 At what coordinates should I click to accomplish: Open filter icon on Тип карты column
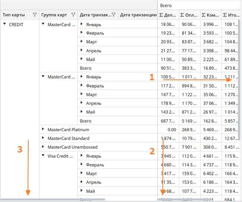coord(35,15)
